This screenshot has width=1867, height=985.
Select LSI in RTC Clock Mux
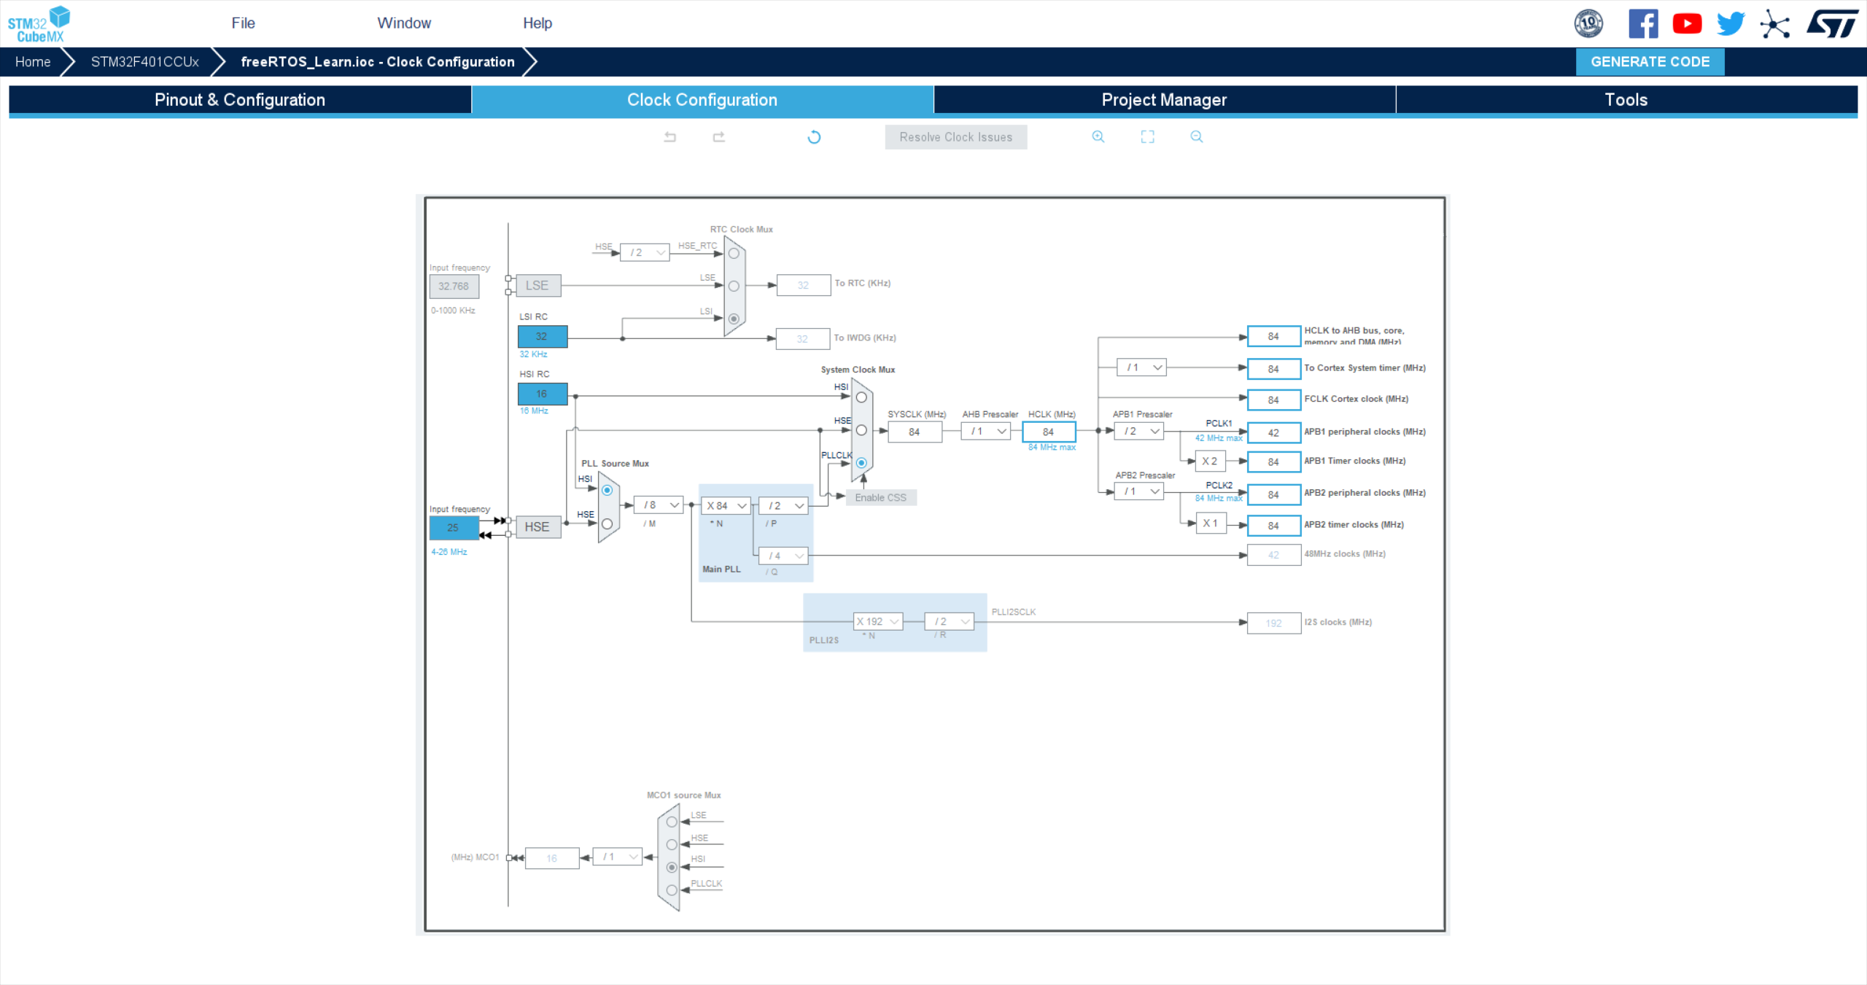click(x=734, y=319)
